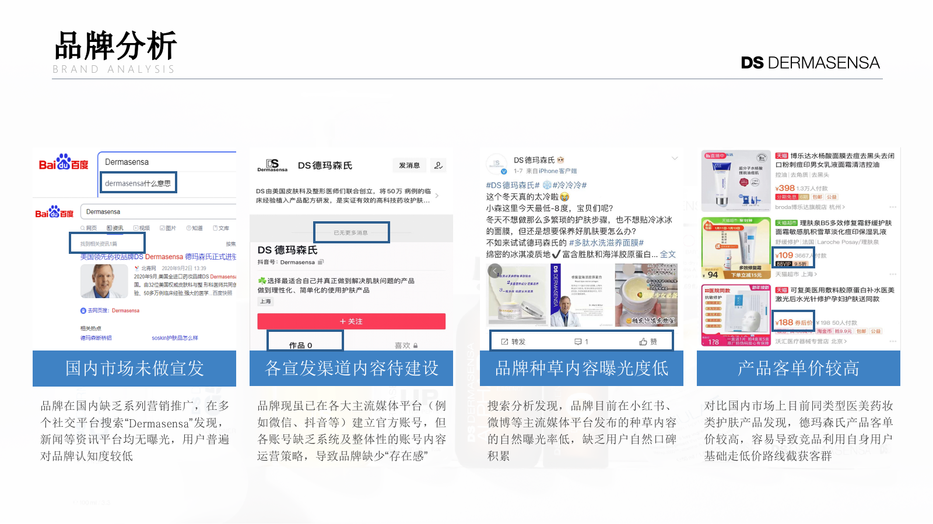Go to the 知道 tab in Baidu results

tap(195, 228)
